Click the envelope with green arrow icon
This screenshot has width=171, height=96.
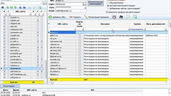tap(135, 17)
